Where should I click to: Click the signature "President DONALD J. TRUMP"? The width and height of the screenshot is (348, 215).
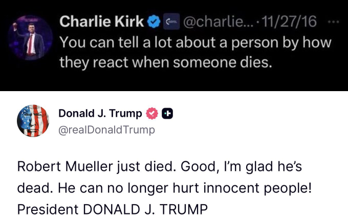[x=112, y=209]
